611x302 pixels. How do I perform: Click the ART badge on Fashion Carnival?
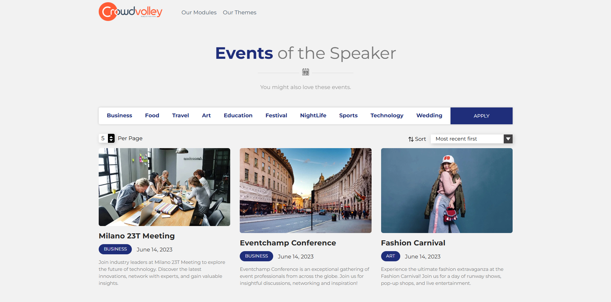pos(390,256)
